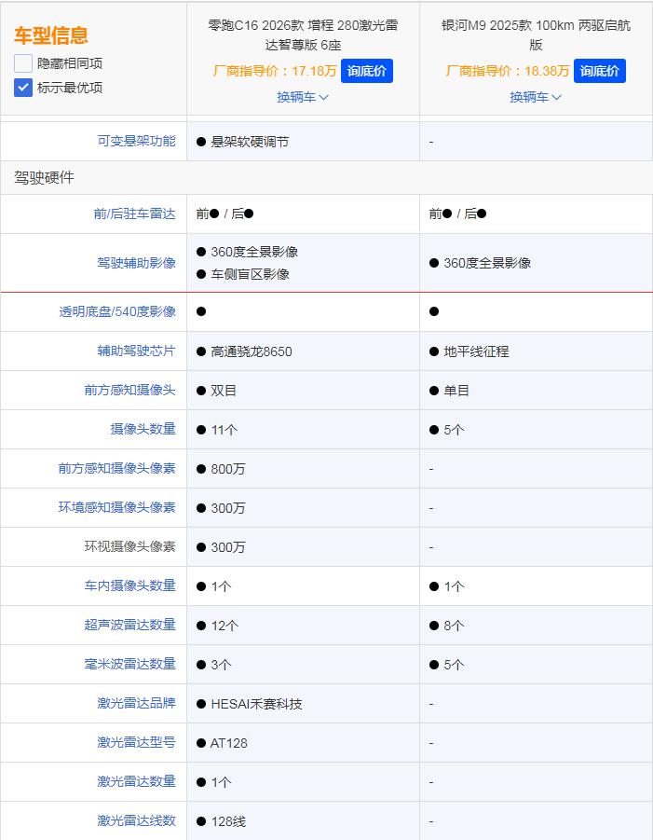Viewport: 653px width, 840px height.
Task: Open 银河M9 2025款 model title link
Action: [536, 34]
